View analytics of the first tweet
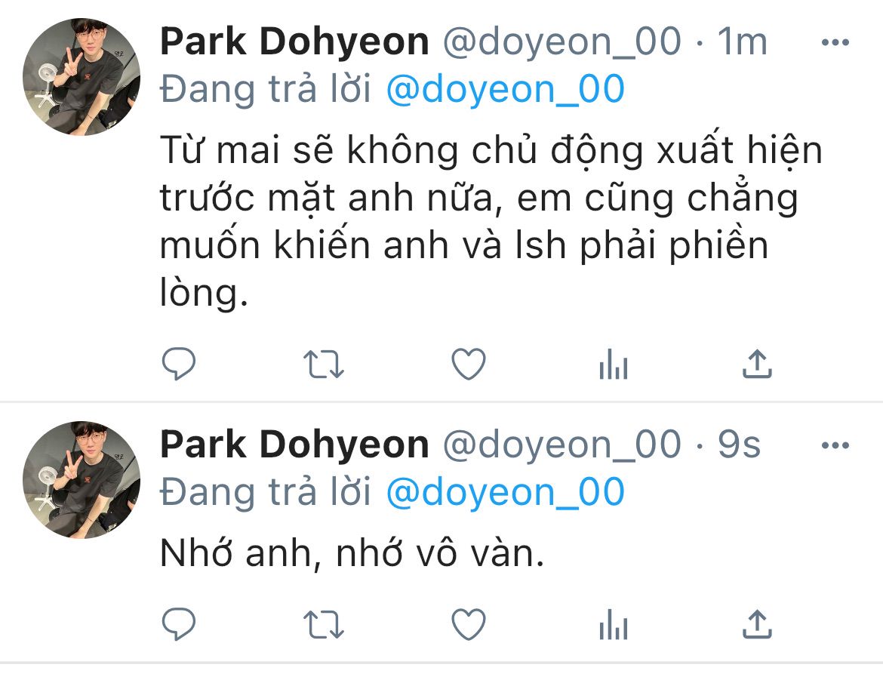The width and height of the screenshot is (883, 674). 614,364
